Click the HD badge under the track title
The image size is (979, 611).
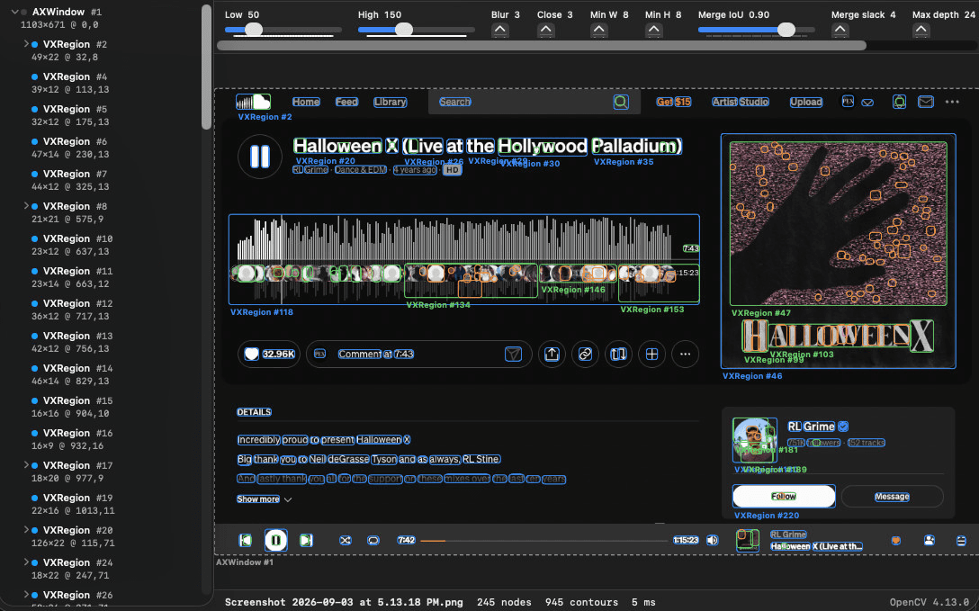[452, 170]
